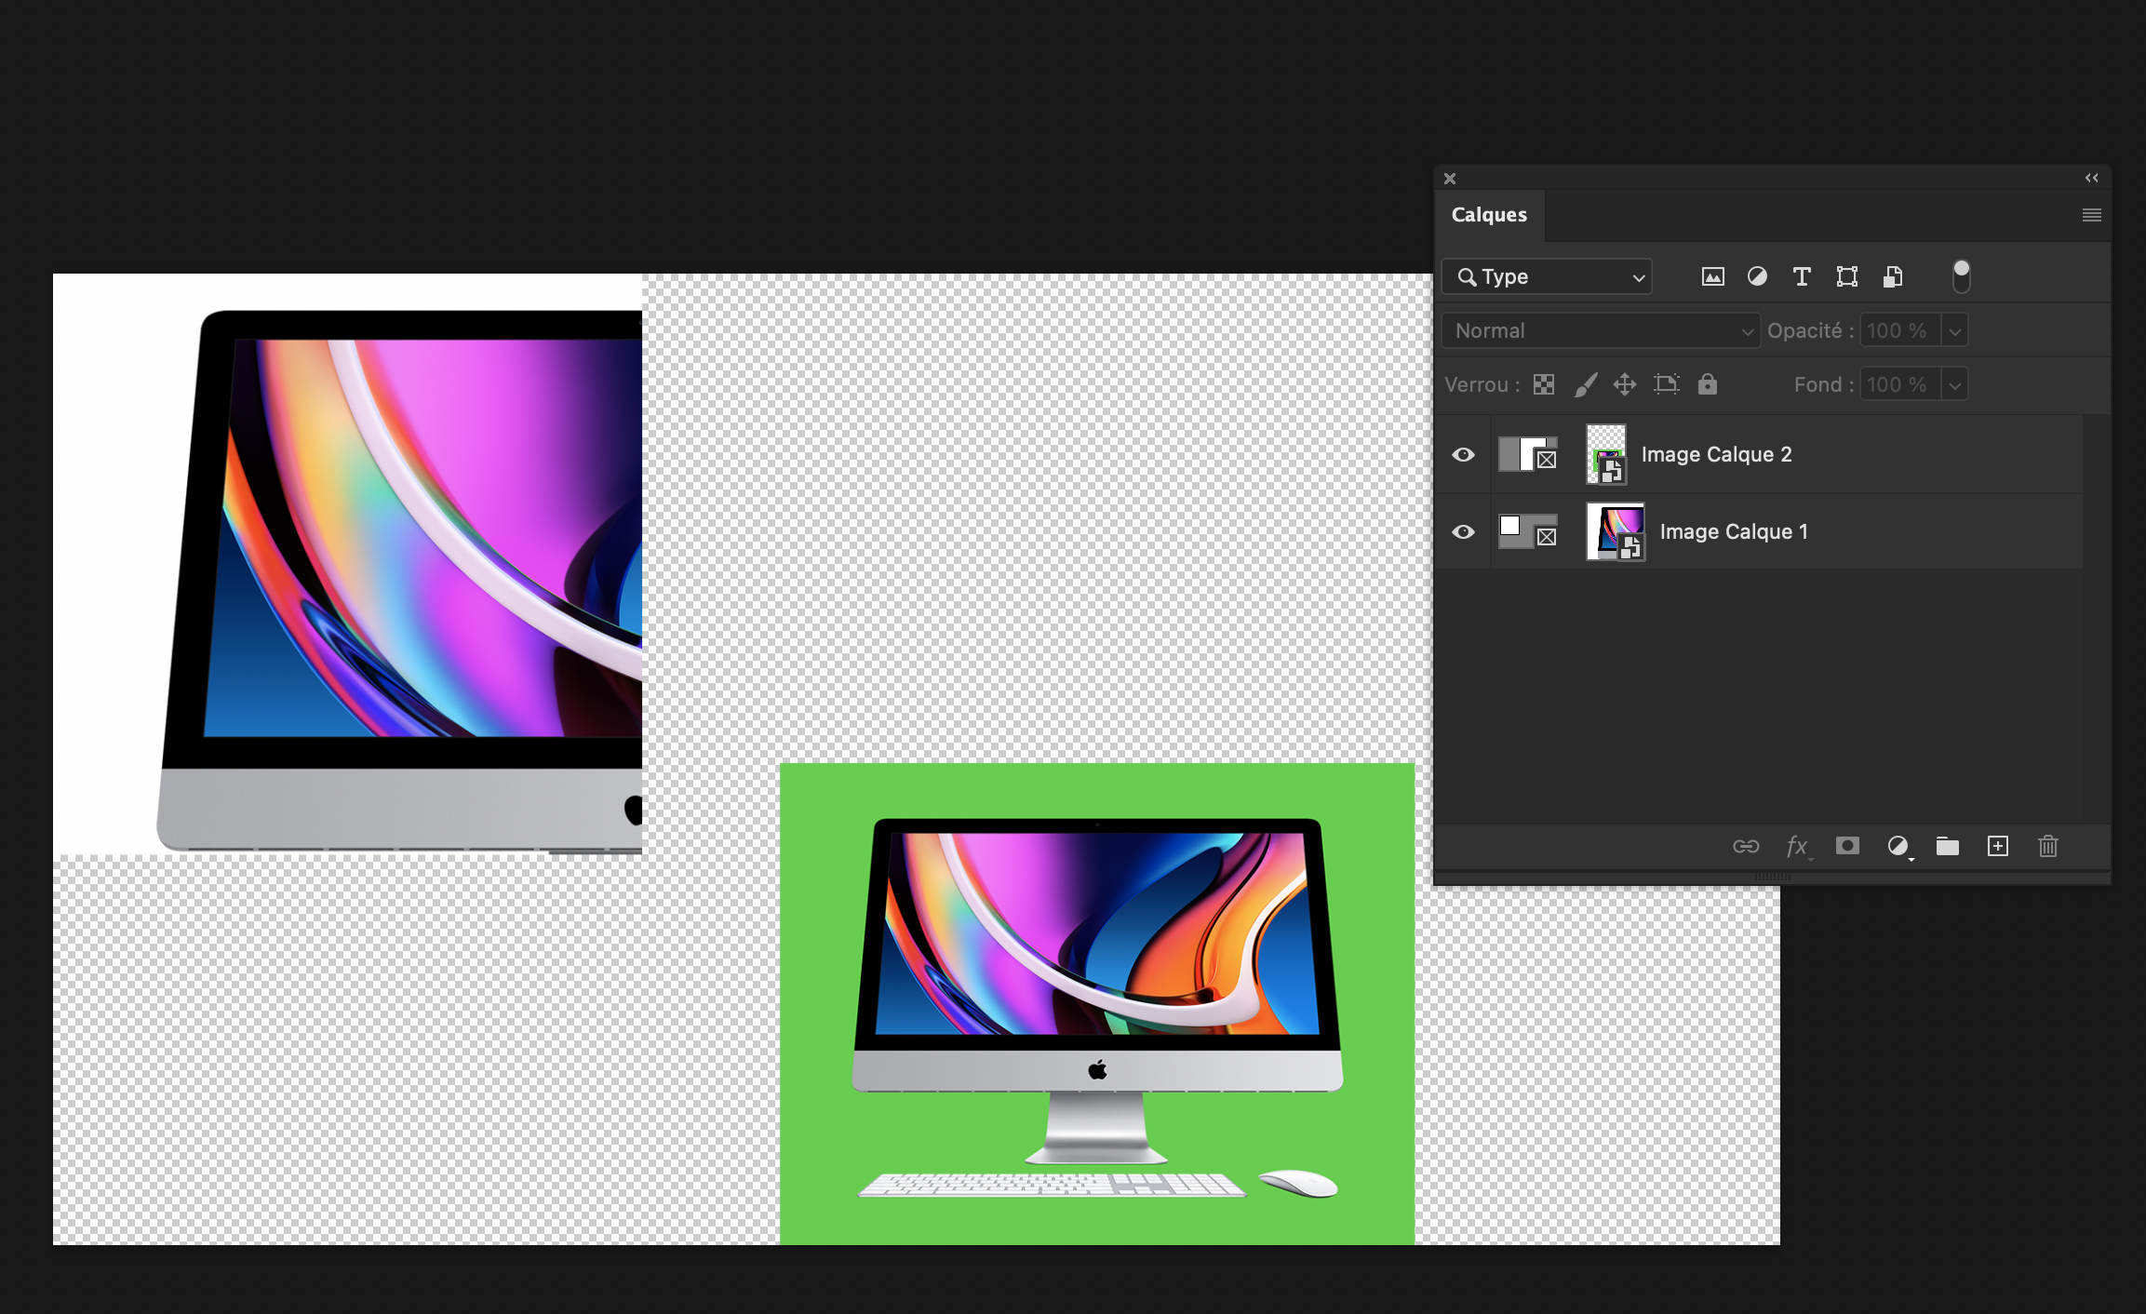The width and height of the screenshot is (2146, 1314).
Task: Open the Calques panel hamburger menu
Action: pos(2091,215)
